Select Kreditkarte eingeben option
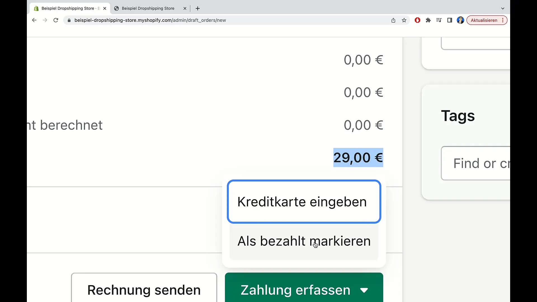 (x=304, y=202)
